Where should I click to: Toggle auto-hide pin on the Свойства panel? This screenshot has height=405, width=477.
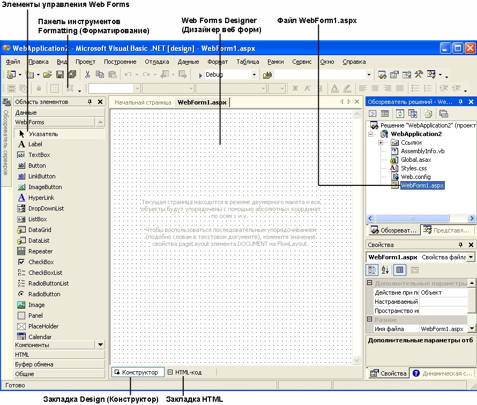point(460,245)
